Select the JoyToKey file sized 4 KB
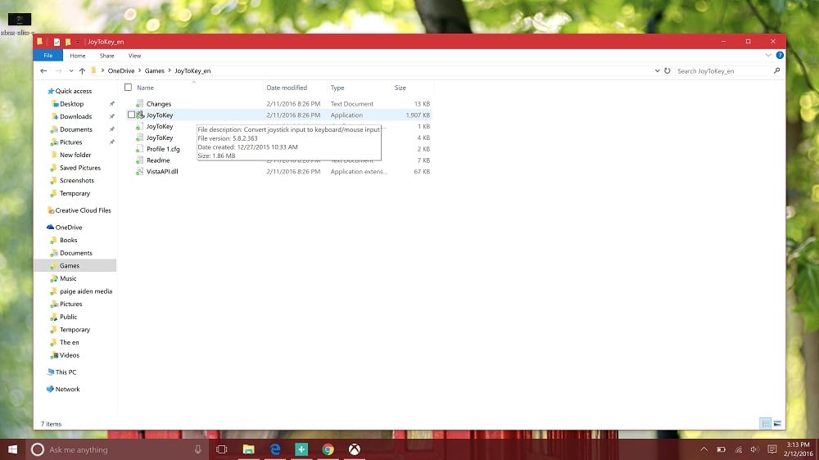Image resolution: width=819 pixels, height=460 pixels. (x=160, y=138)
